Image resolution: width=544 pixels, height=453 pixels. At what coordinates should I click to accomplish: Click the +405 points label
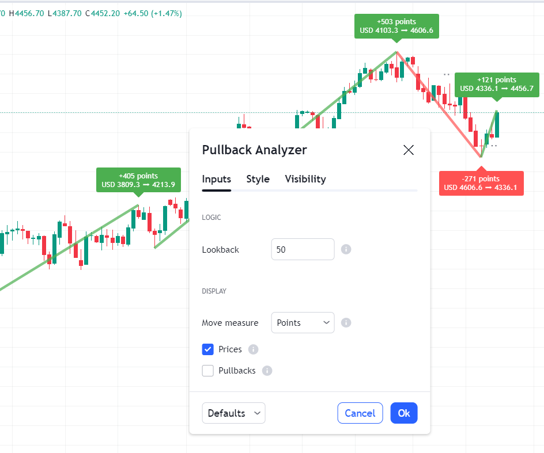tap(138, 180)
